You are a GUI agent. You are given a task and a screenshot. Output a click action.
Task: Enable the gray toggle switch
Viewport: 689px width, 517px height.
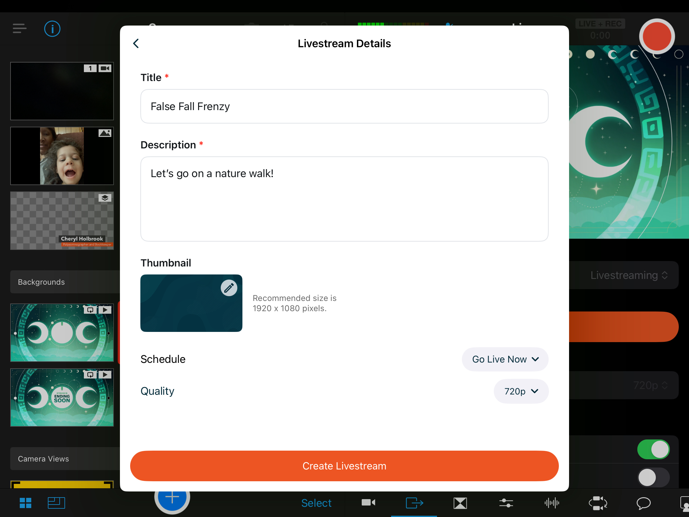[653, 477]
